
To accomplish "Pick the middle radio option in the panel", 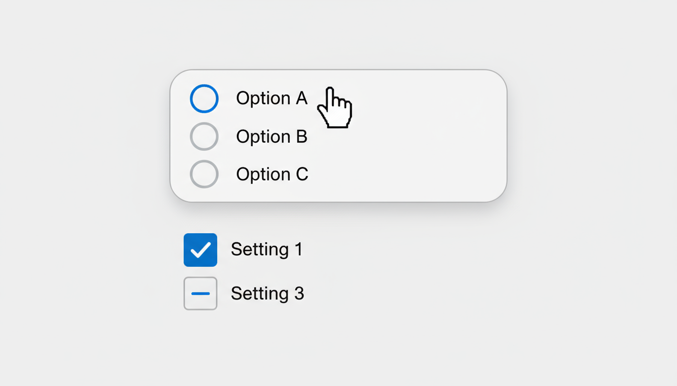I will [204, 136].
